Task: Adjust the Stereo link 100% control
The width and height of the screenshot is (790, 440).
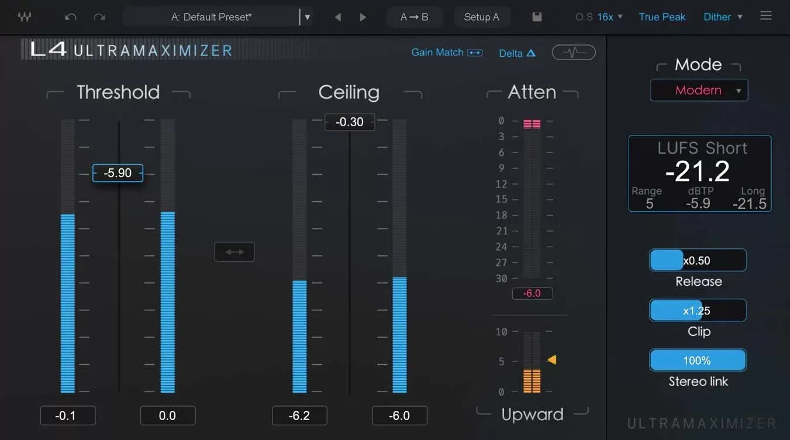Action: [x=698, y=361]
